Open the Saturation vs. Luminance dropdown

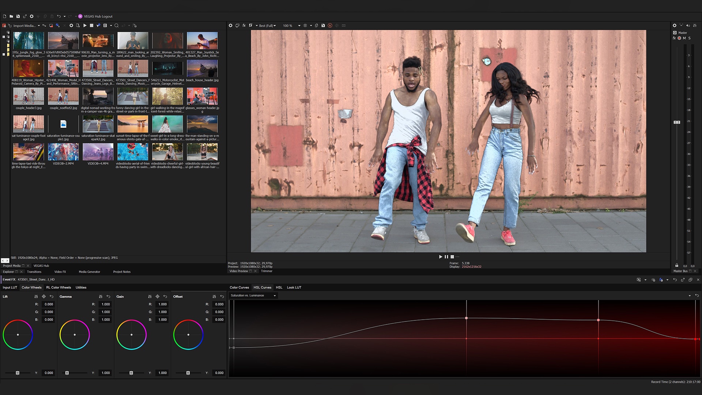pyautogui.click(x=253, y=296)
